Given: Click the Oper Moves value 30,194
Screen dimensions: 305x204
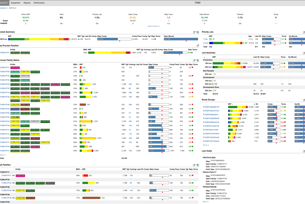Looking at the screenshot, I should pyautogui.click(x=204, y=17).
